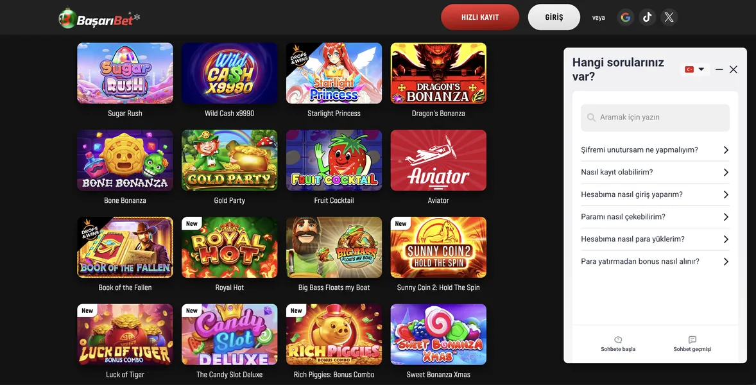756x385 pixels.
Task: Open 'Nasıl kayıt olabilirim?' help item
Action: coord(655,172)
